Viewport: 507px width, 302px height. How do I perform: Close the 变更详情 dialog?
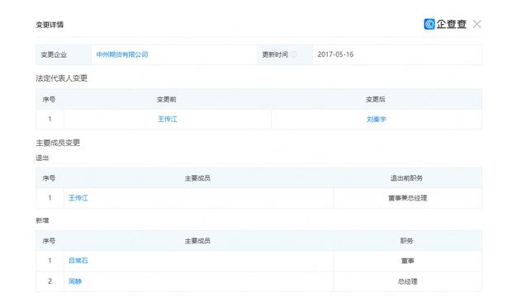[477, 24]
